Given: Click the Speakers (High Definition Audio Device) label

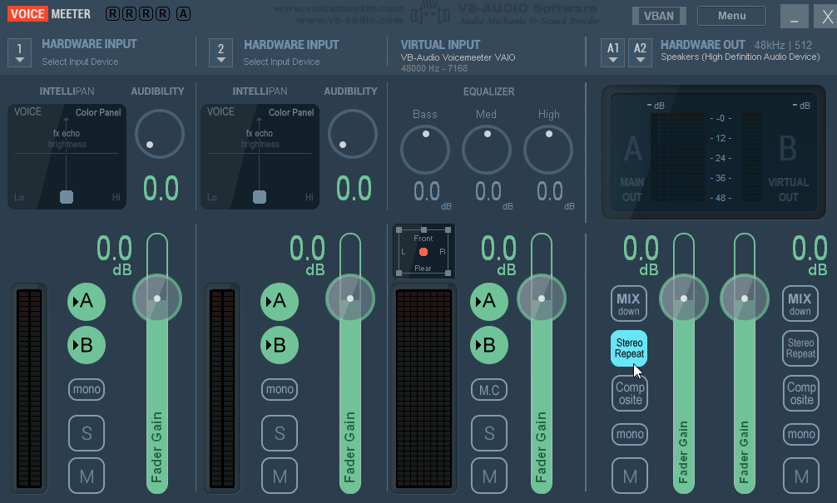Looking at the screenshot, I should pyautogui.click(x=740, y=57).
